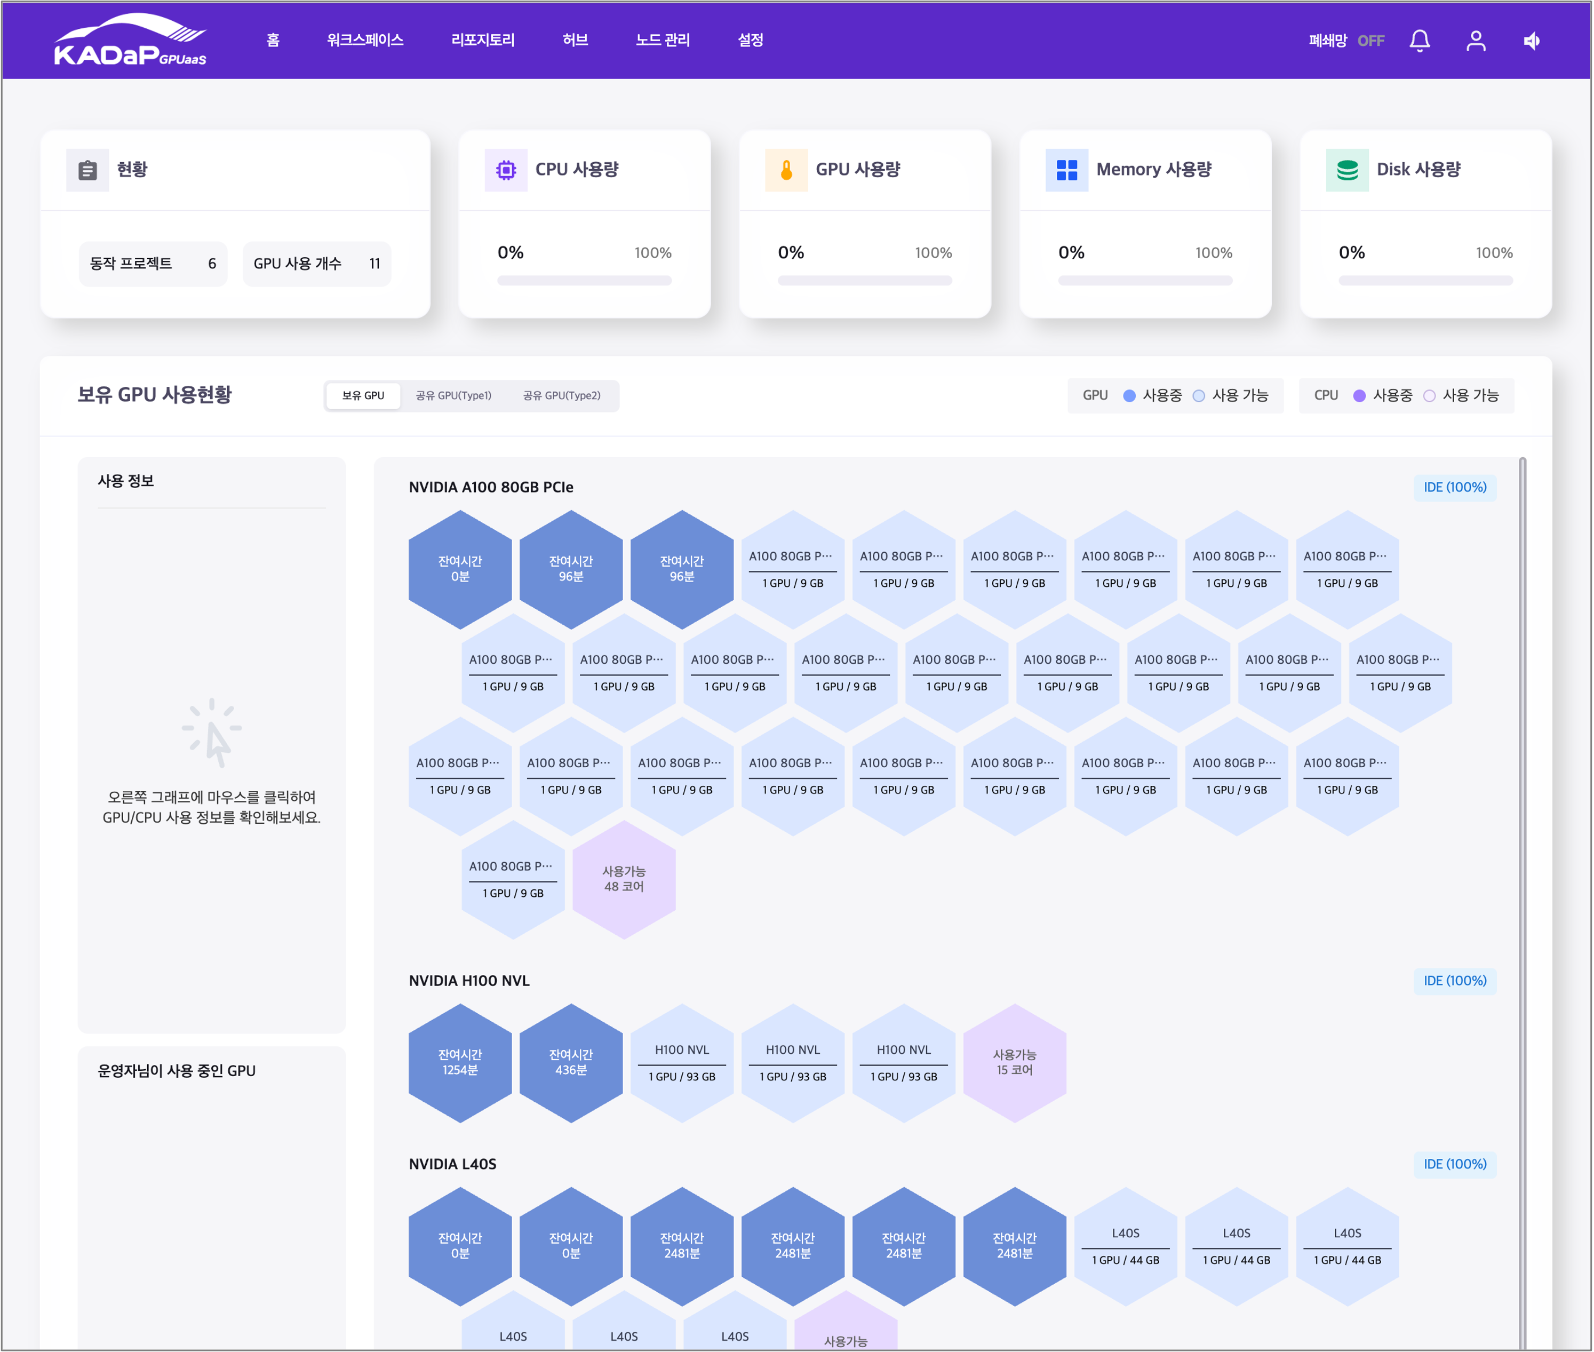Open the 허브 menu
1594x1352 pixels.
pos(575,40)
